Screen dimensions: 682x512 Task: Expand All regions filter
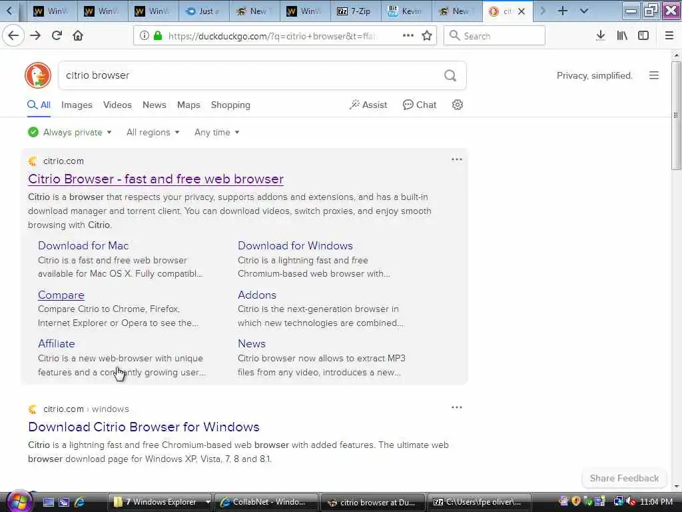tap(153, 133)
